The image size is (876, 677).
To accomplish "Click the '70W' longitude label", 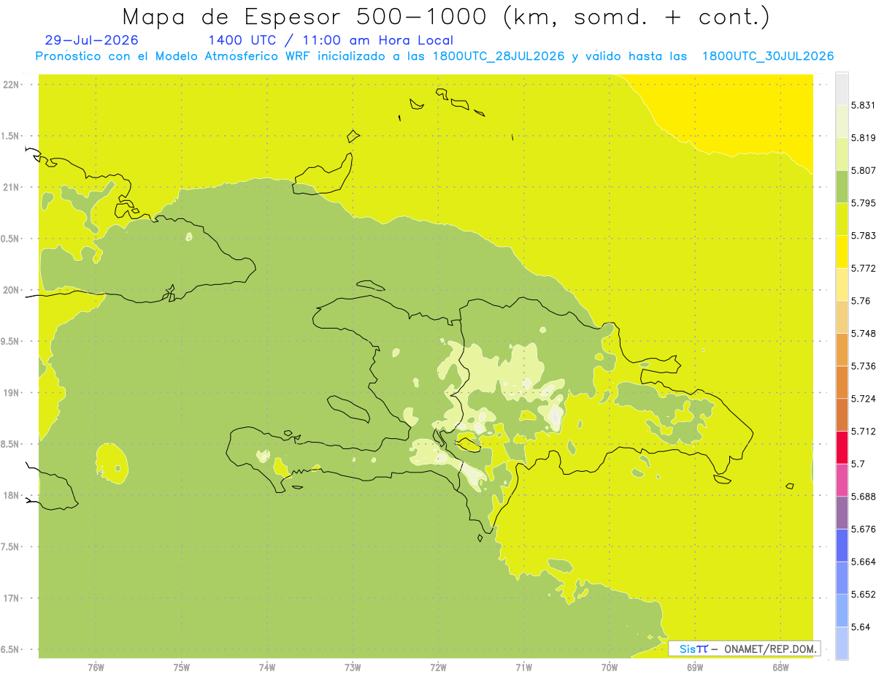I will click(610, 668).
